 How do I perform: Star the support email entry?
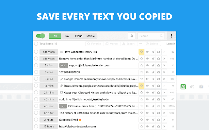(x=141, y=65)
